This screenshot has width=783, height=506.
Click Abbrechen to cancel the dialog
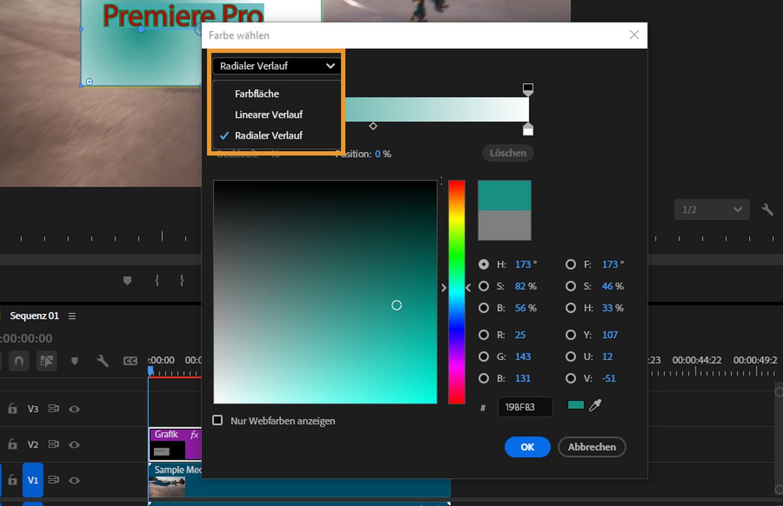[x=592, y=447]
